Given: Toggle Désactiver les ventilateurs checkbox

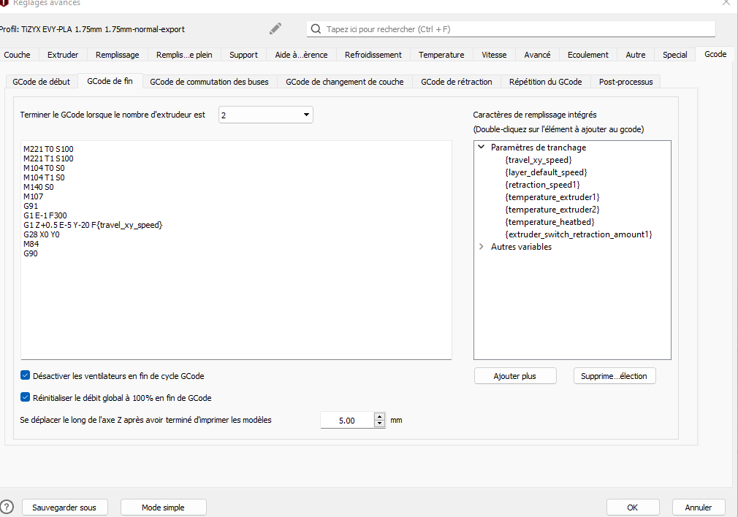Looking at the screenshot, I should (x=26, y=375).
